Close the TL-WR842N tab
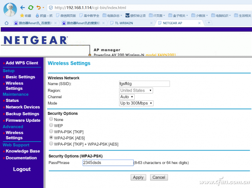The image size is (252, 188). pyautogui.click(x=152, y=23)
